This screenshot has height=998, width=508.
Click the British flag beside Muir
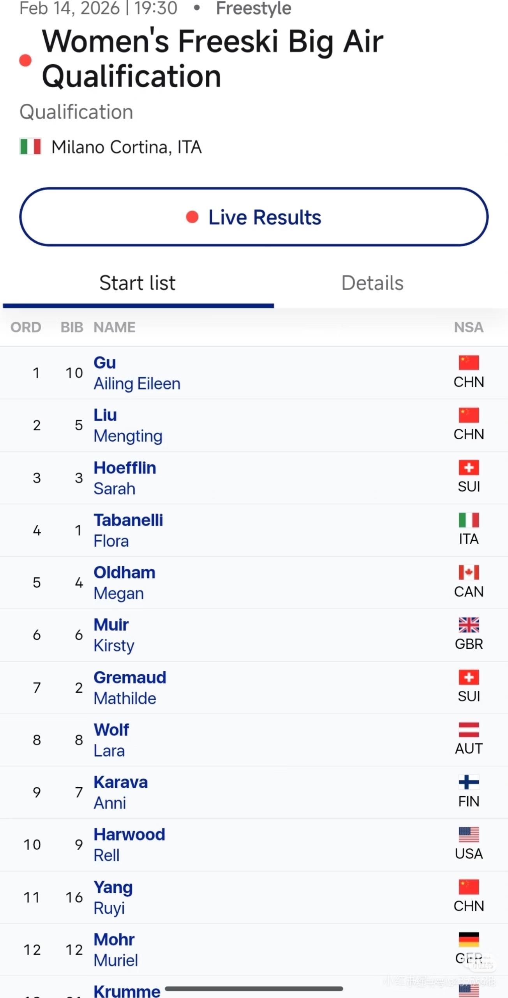[469, 625]
